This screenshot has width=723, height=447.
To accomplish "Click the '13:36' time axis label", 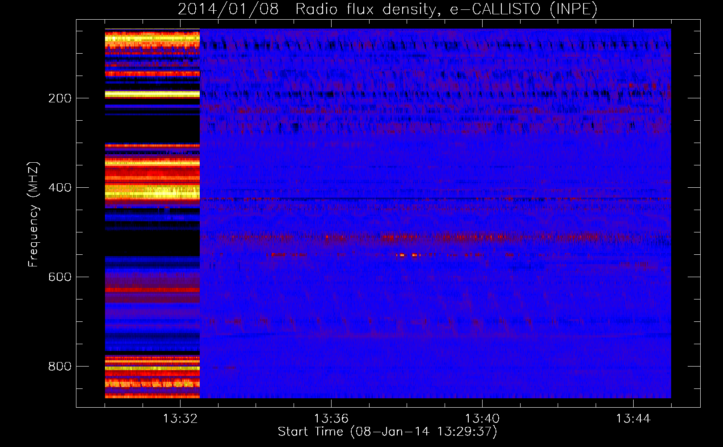I will [331, 419].
